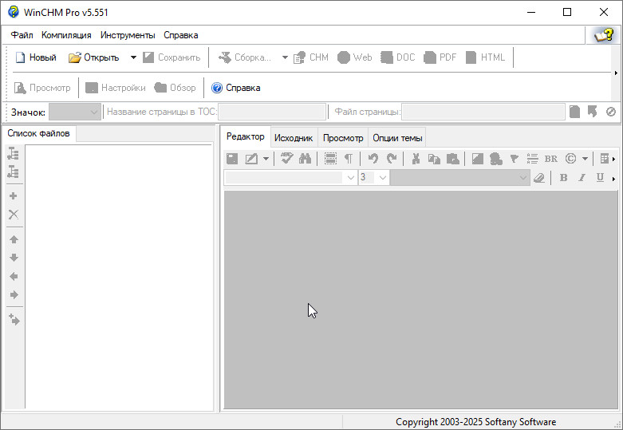
Task: Click the help book icon in menu bar
Action: 604,35
